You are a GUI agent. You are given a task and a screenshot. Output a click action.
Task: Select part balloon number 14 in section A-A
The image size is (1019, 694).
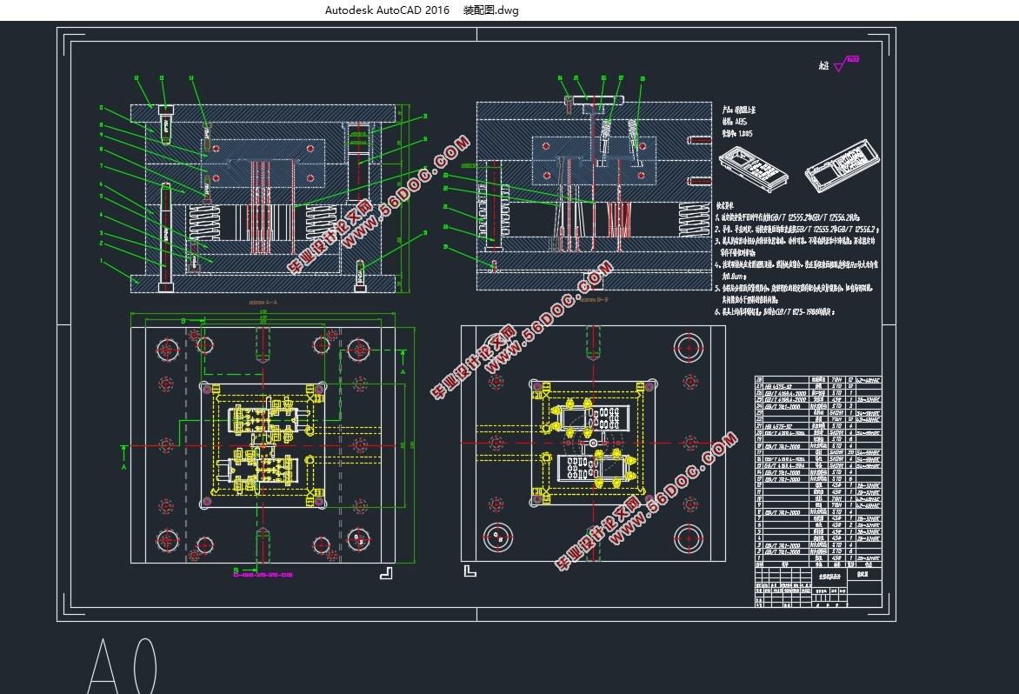191,78
